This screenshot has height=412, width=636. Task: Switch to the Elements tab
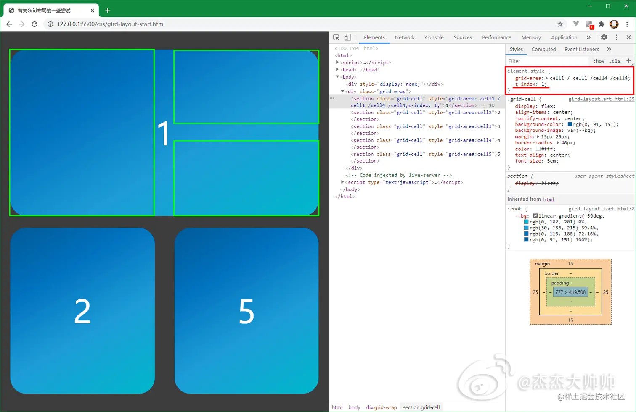(374, 37)
